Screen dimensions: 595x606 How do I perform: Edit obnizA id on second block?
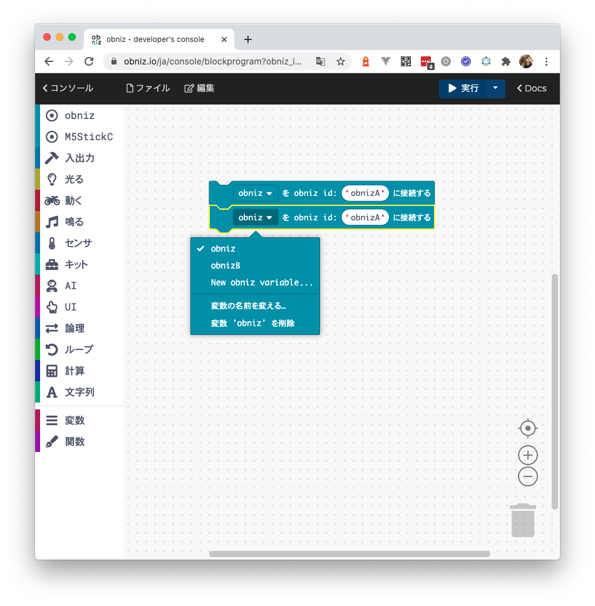(365, 217)
